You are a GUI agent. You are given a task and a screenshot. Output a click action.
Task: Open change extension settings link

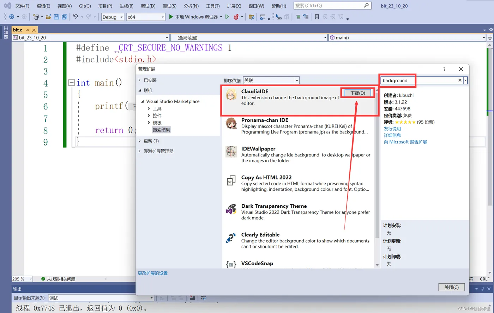(153, 273)
